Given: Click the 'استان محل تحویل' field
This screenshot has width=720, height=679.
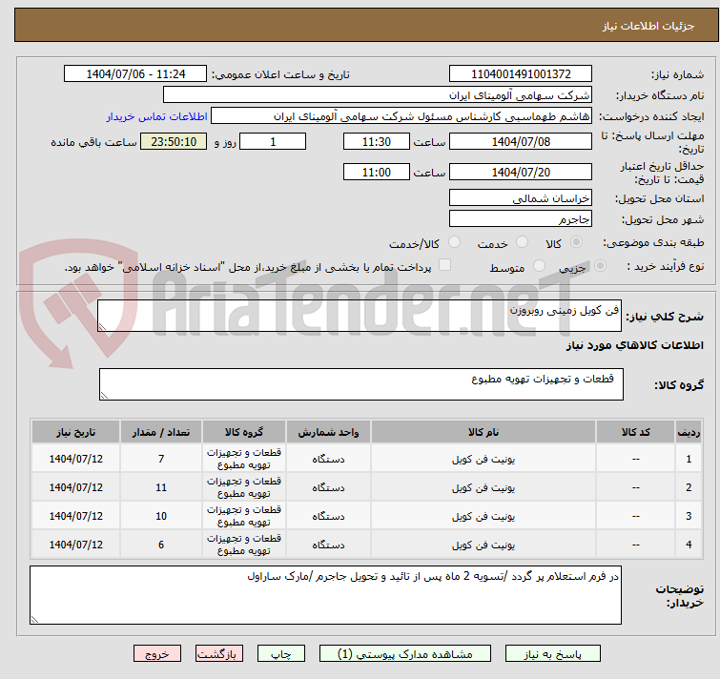Looking at the screenshot, I should [x=520, y=198].
